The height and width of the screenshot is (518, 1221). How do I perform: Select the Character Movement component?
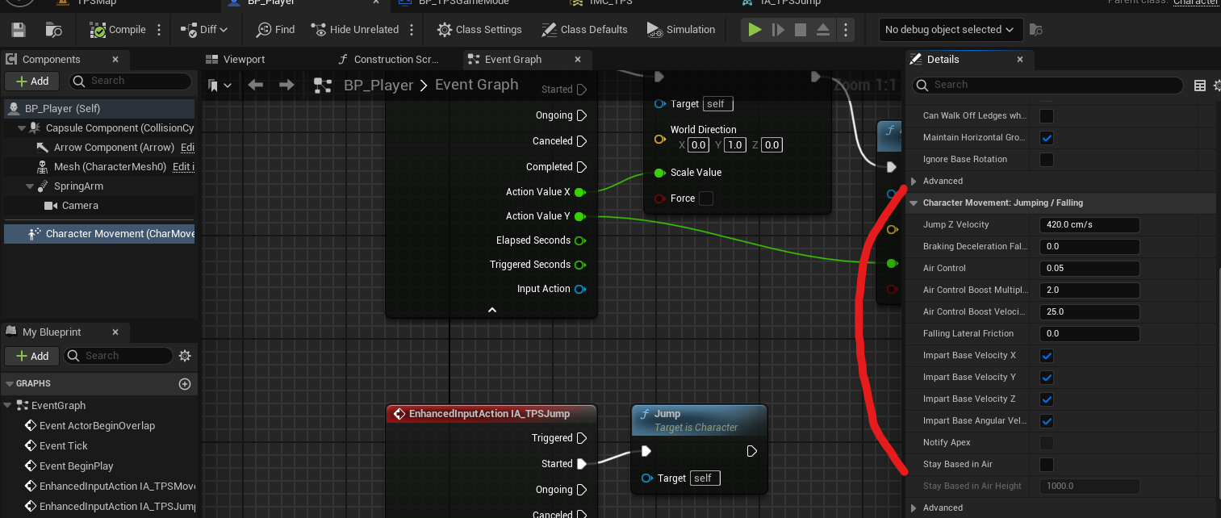click(98, 233)
